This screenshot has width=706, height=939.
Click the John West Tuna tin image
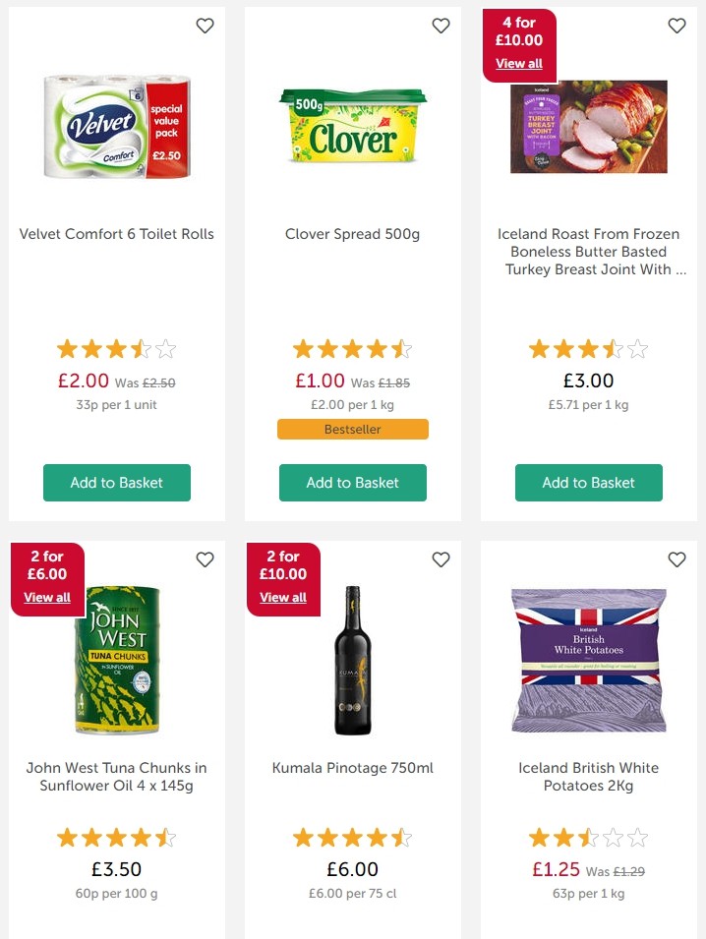(116, 660)
